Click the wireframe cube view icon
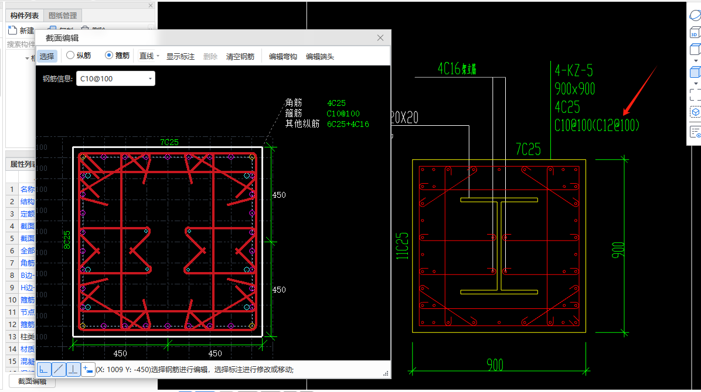This screenshot has width=701, height=392. tap(695, 50)
